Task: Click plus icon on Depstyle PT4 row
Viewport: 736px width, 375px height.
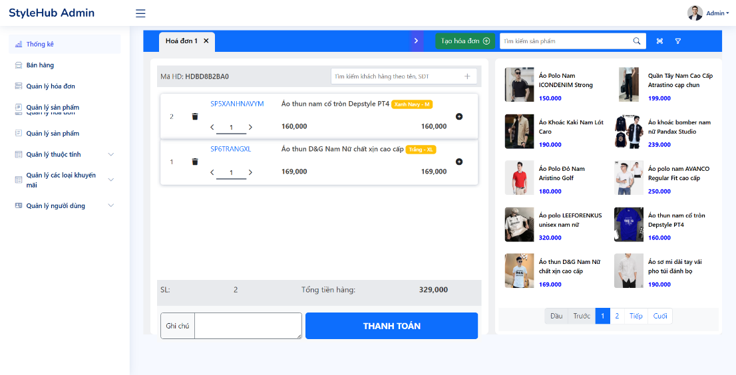Action: point(459,116)
